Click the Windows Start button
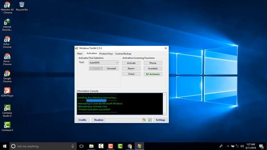The image size is (267, 150). coord(5,146)
